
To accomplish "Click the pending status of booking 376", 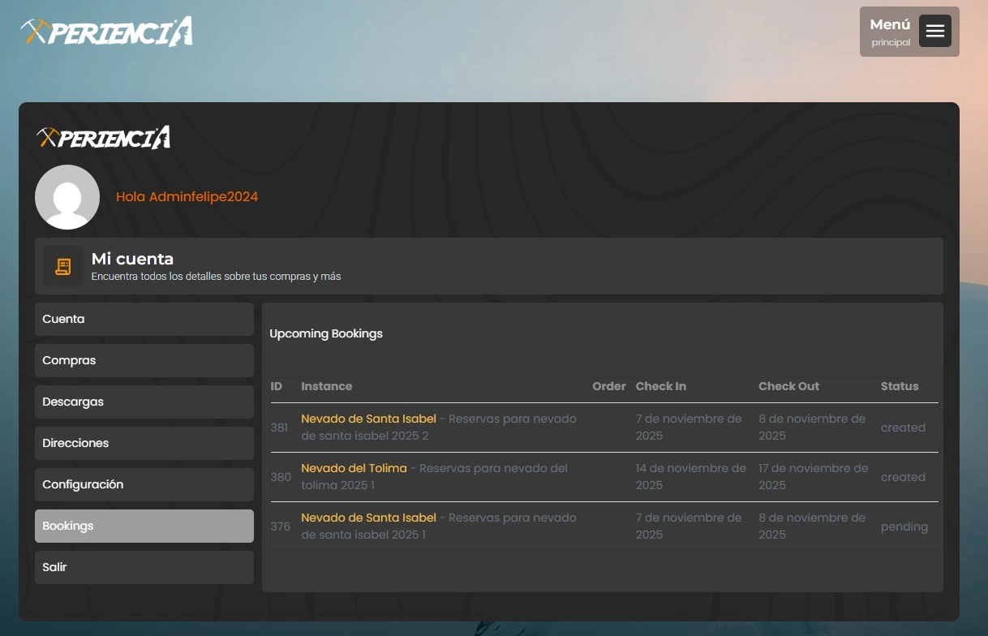I will [x=904, y=526].
